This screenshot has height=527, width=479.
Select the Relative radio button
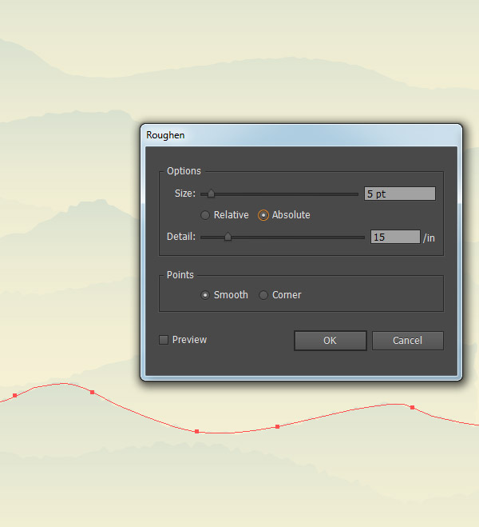pyautogui.click(x=205, y=215)
